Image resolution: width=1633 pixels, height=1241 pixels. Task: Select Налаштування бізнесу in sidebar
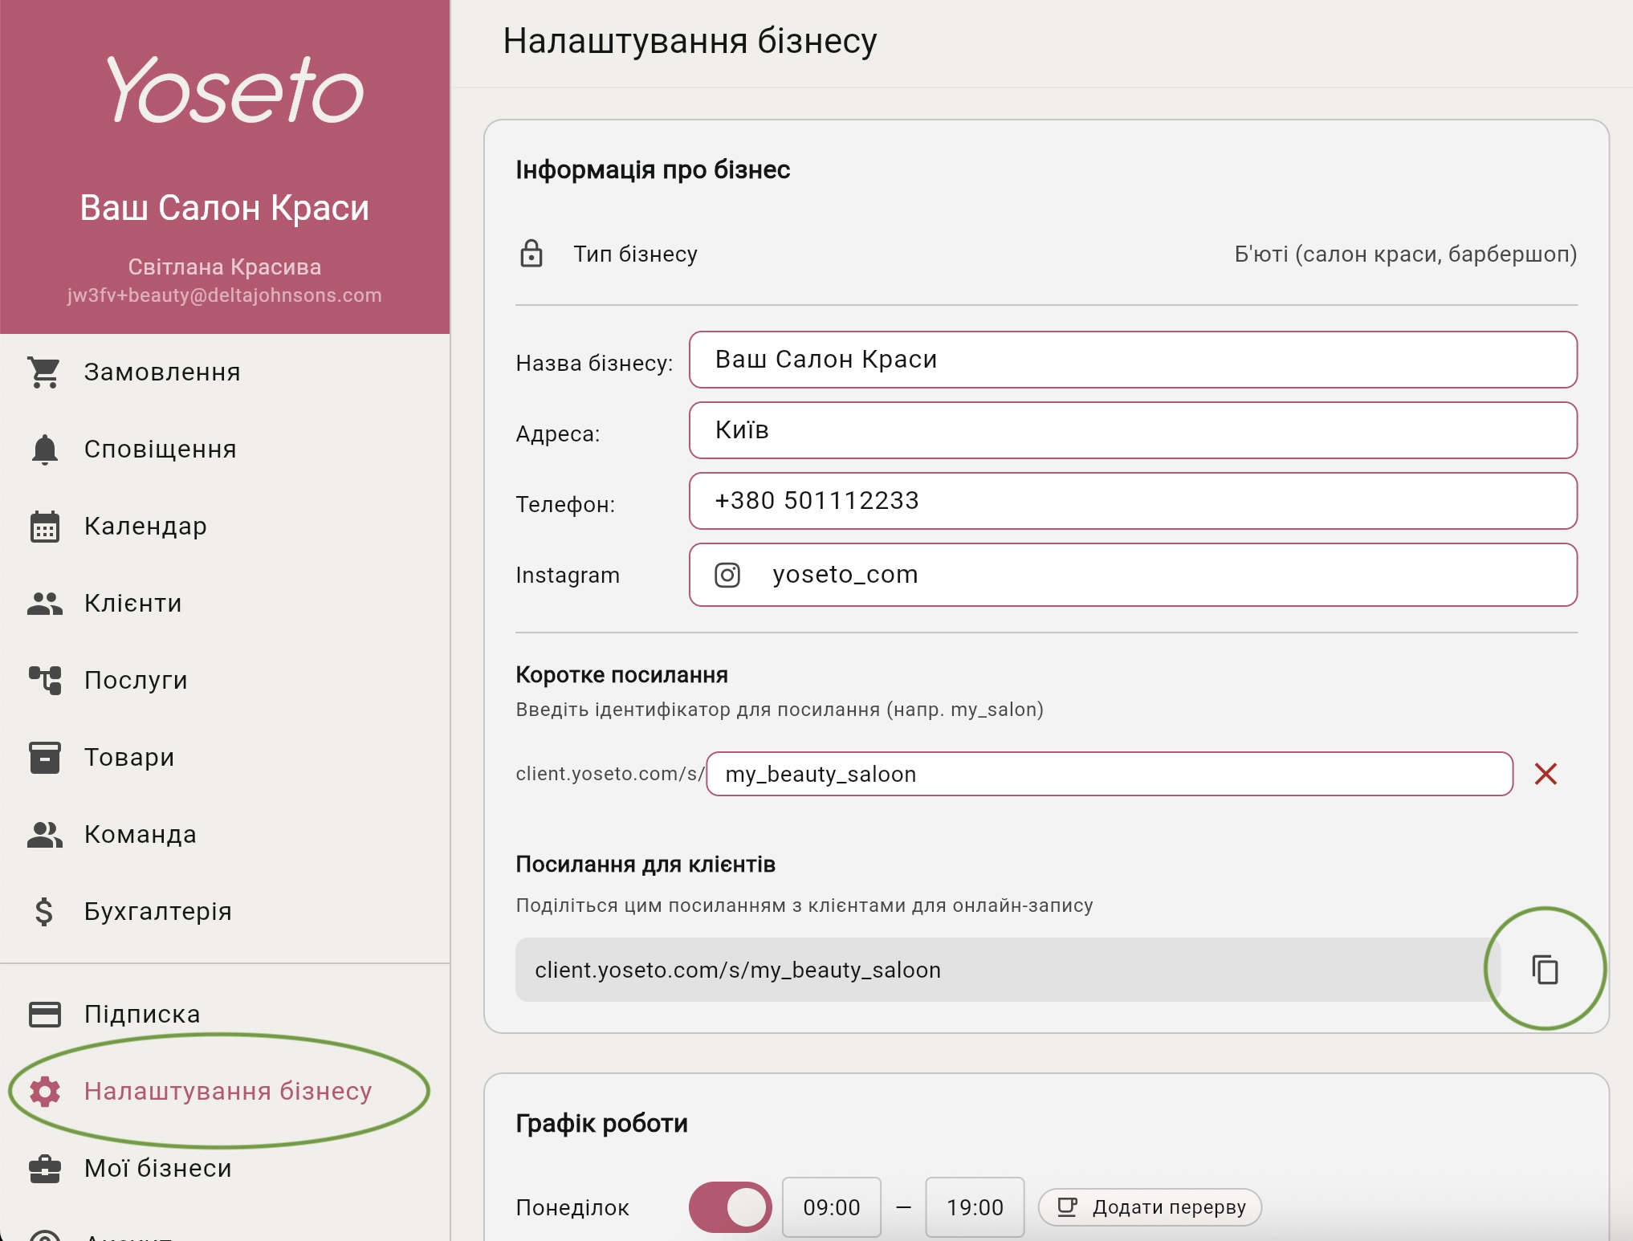click(225, 1092)
